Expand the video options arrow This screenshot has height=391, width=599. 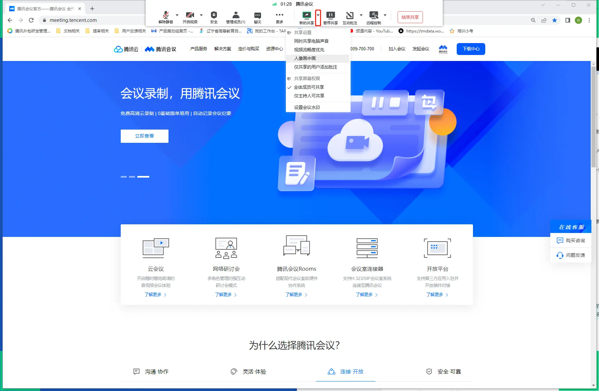(201, 15)
